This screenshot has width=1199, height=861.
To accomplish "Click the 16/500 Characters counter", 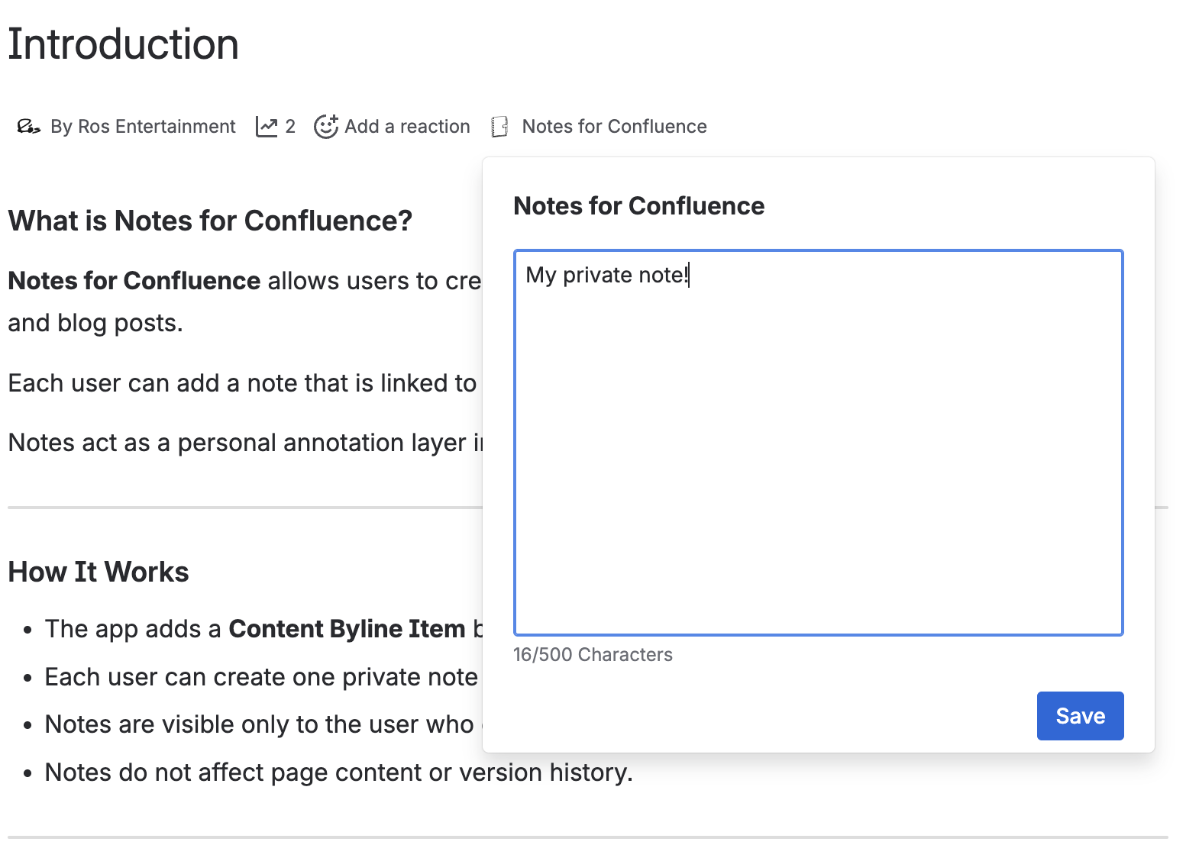I will (593, 655).
